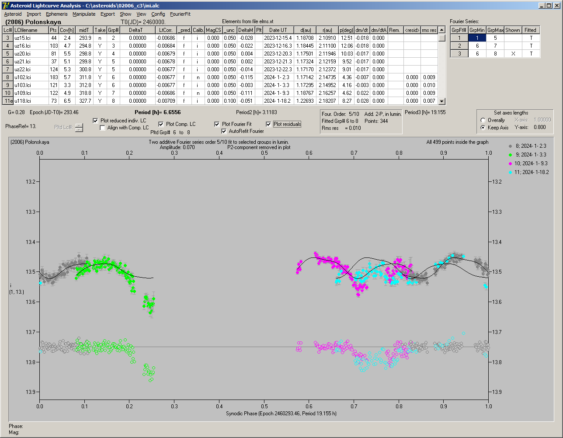Click the rms res column header
Screen dimensions: 563x438
tap(429, 30)
